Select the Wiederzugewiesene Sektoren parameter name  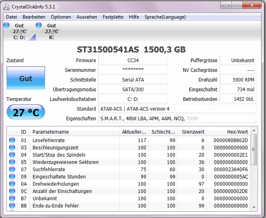[x=66, y=162]
